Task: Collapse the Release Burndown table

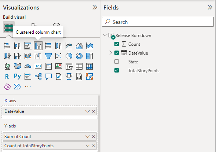Action: pyautogui.click(x=105, y=35)
